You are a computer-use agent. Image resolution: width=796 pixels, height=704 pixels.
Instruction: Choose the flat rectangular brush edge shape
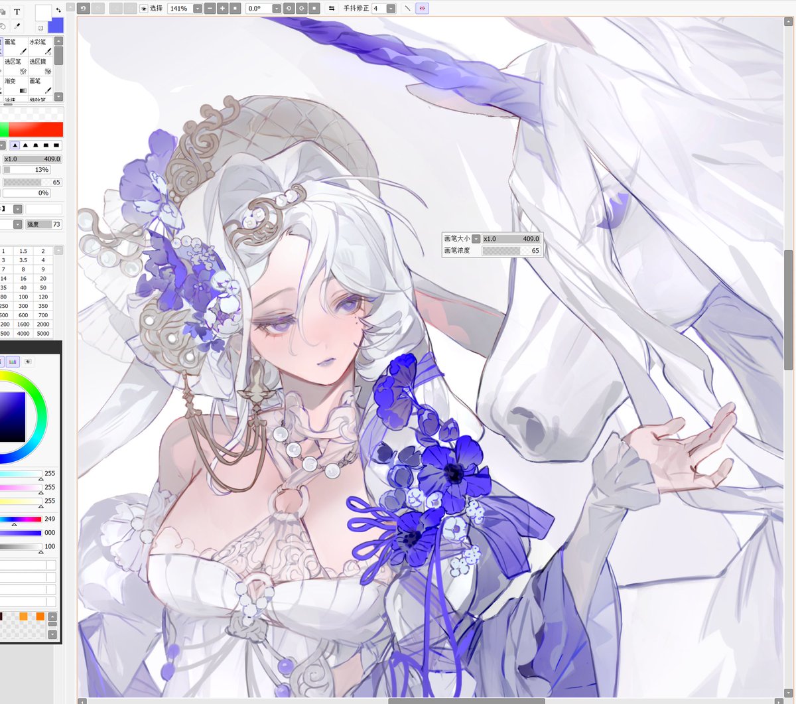56,145
